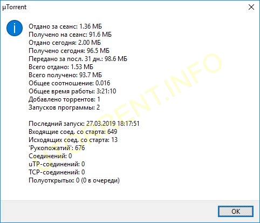260x223 pixels.
Task: Select the 'Получено на сеанс' line
Action: coord(70,35)
